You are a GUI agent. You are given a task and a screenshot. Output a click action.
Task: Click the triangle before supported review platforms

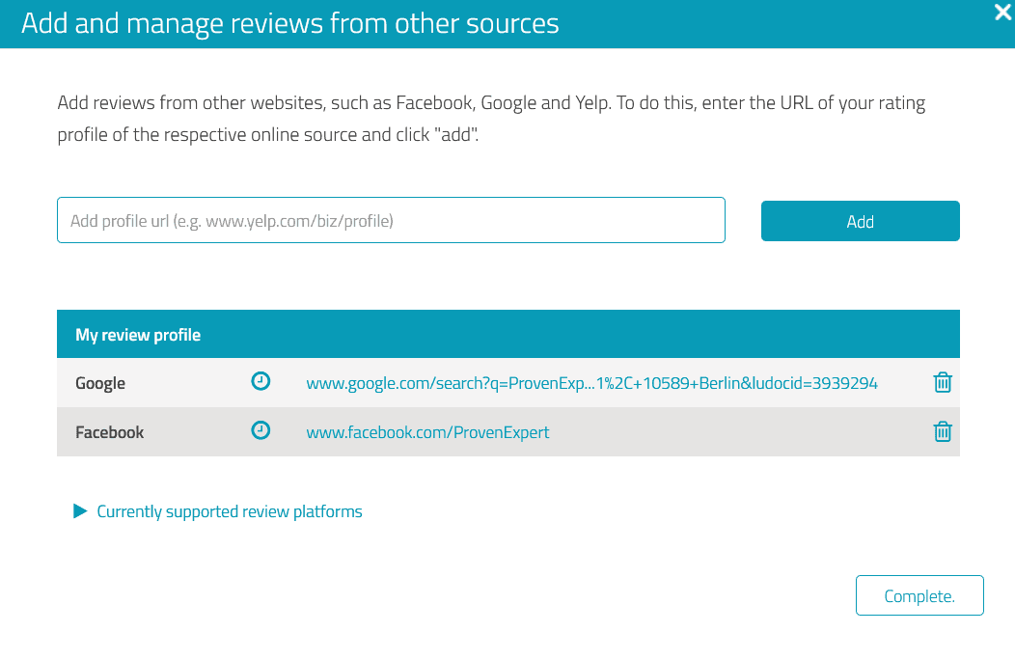tap(80, 510)
